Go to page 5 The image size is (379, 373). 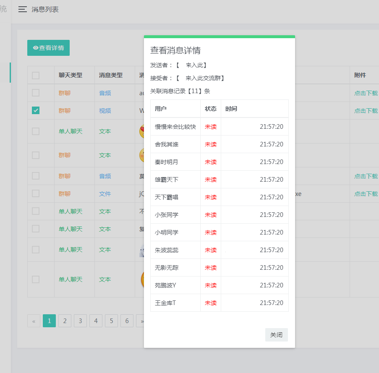coord(111,321)
